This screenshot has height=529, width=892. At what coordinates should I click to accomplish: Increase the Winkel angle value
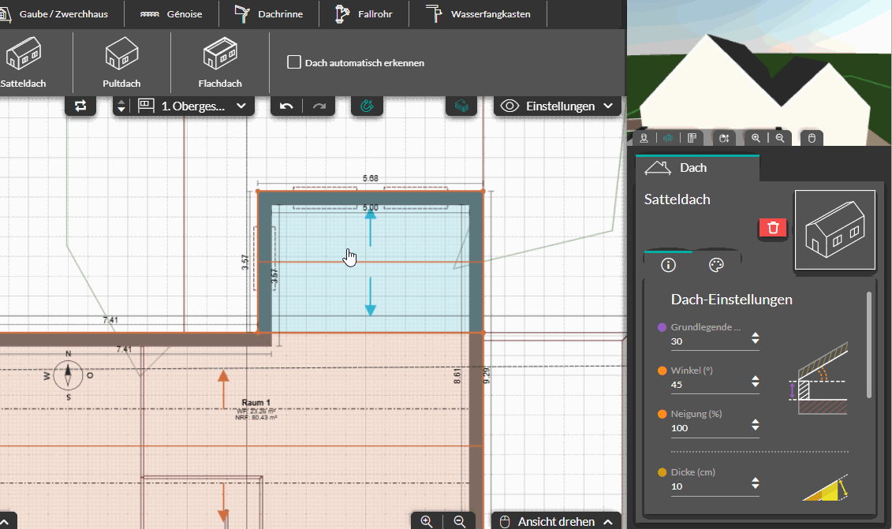click(756, 378)
